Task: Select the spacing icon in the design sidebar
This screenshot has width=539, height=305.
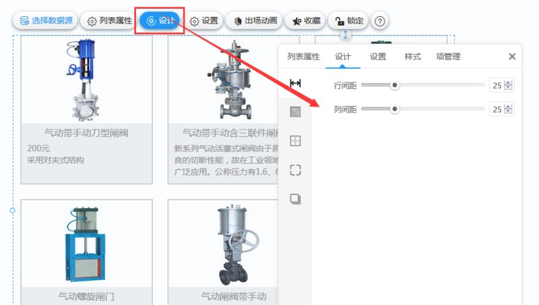Action: point(295,83)
